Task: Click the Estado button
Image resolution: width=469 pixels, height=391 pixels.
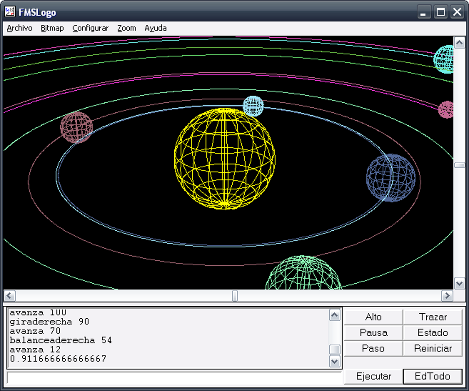Action: 433,333
